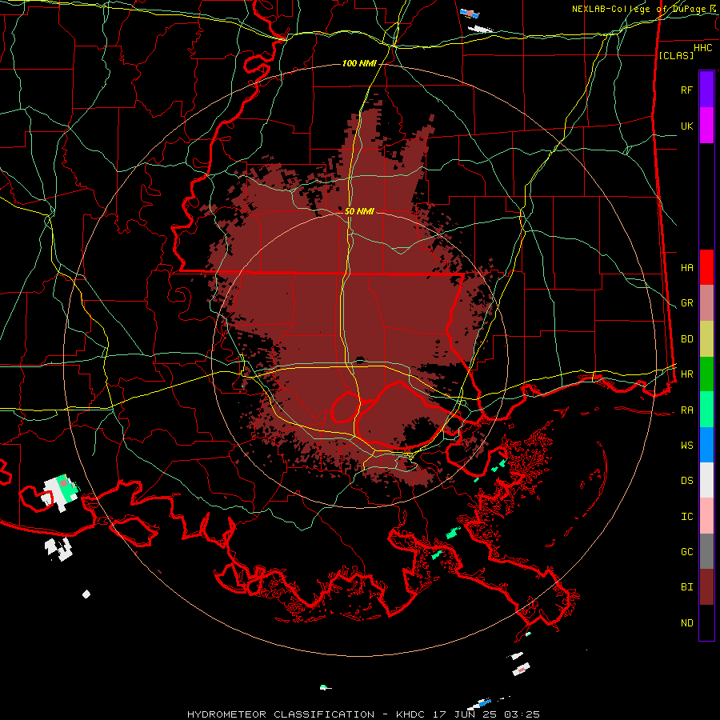The height and width of the screenshot is (720, 720).
Task: Click the HR legend label
Action: click(686, 374)
